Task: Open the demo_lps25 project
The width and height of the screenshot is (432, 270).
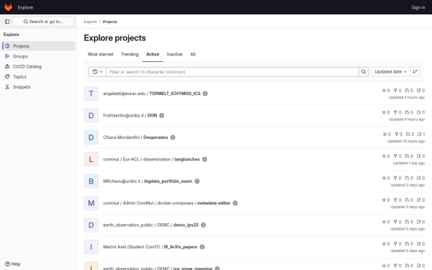Action: [x=186, y=225]
